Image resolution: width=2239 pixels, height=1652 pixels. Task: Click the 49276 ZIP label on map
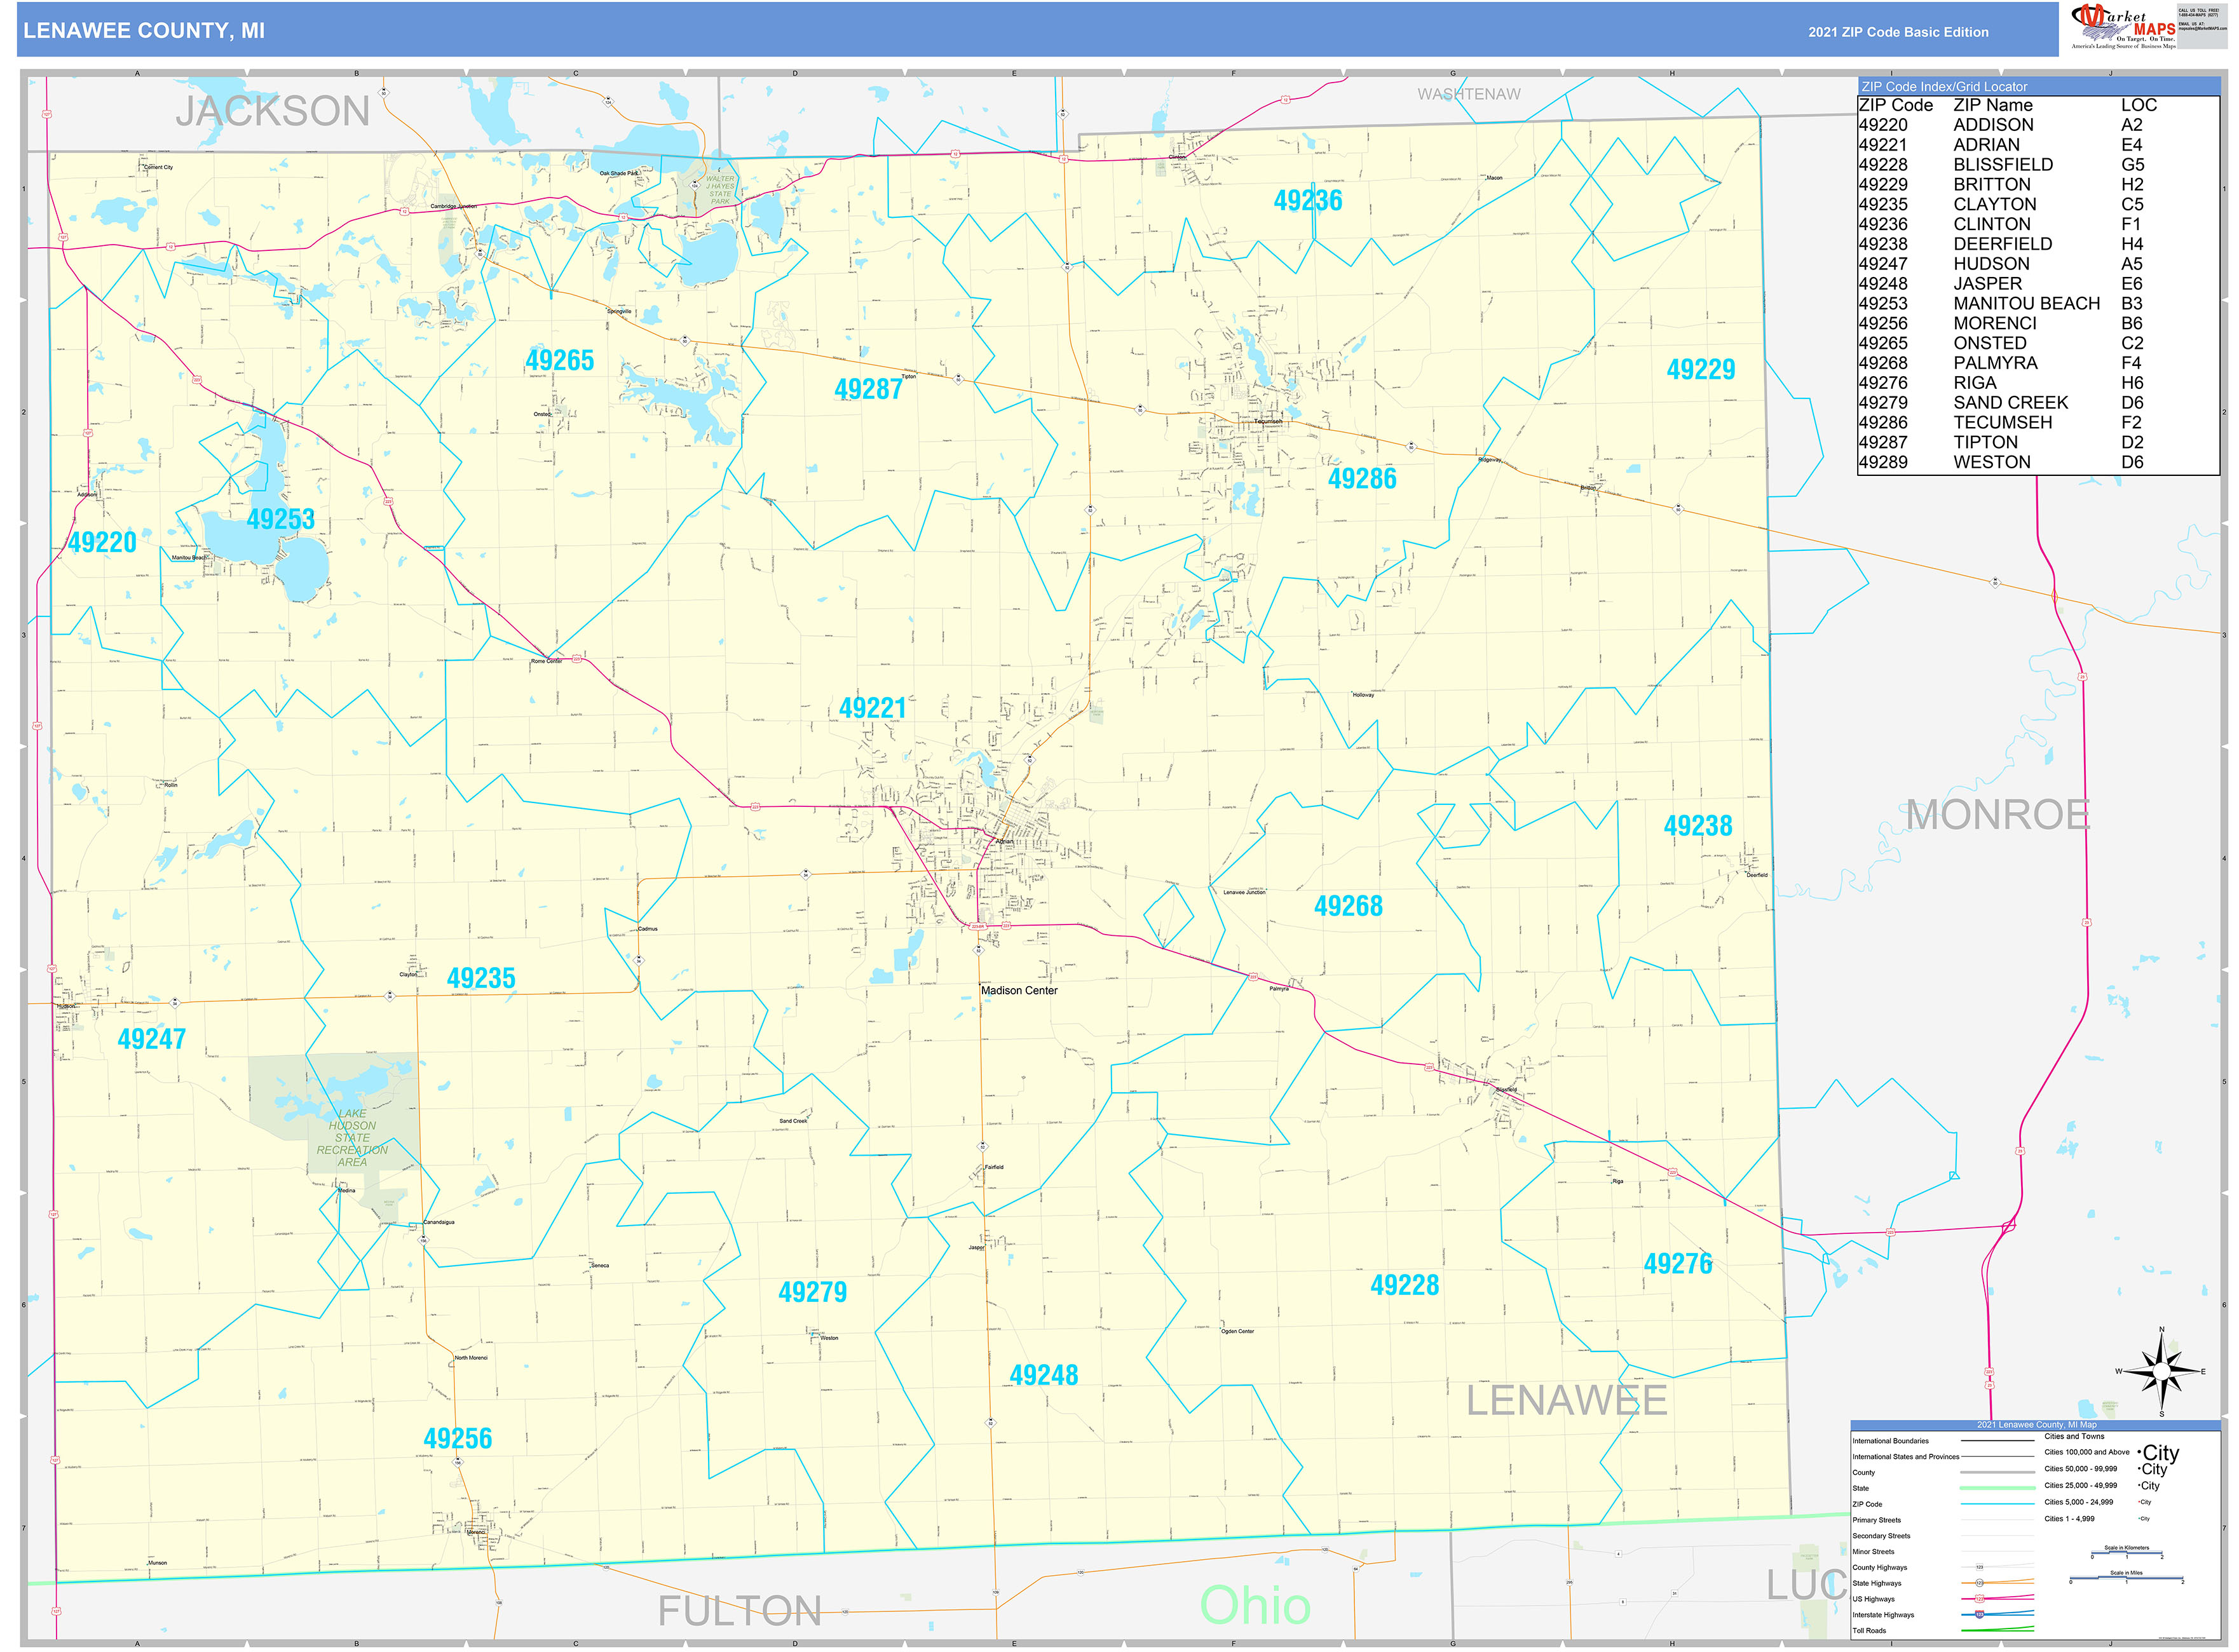pos(1679,1264)
